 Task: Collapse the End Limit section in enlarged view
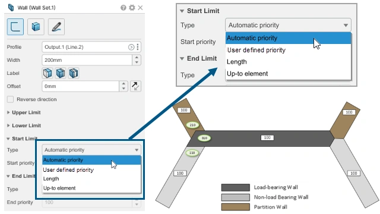click(182, 58)
